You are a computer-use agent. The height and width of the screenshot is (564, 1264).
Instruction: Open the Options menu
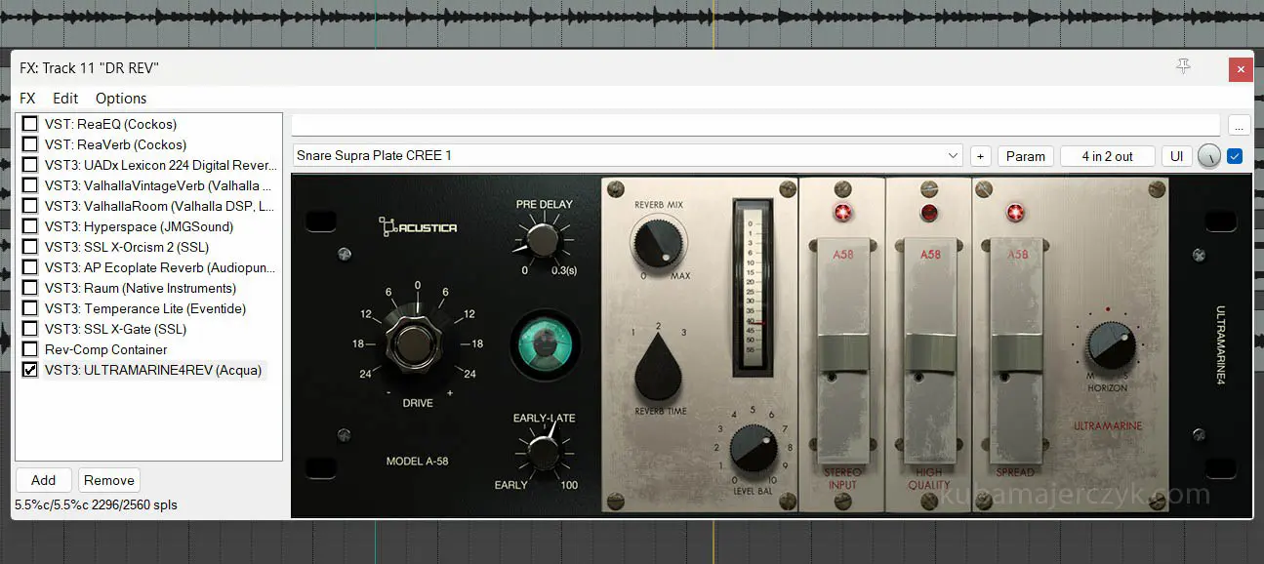pyautogui.click(x=121, y=99)
